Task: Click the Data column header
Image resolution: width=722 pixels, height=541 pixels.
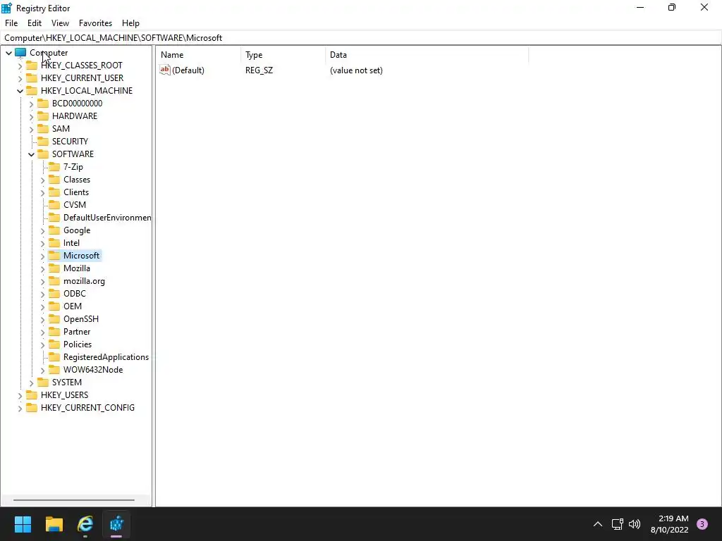Action: pos(427,55)
